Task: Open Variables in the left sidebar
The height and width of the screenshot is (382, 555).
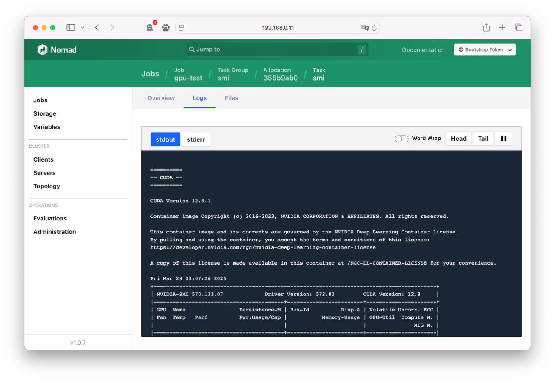Action: [x=47, y=127]
